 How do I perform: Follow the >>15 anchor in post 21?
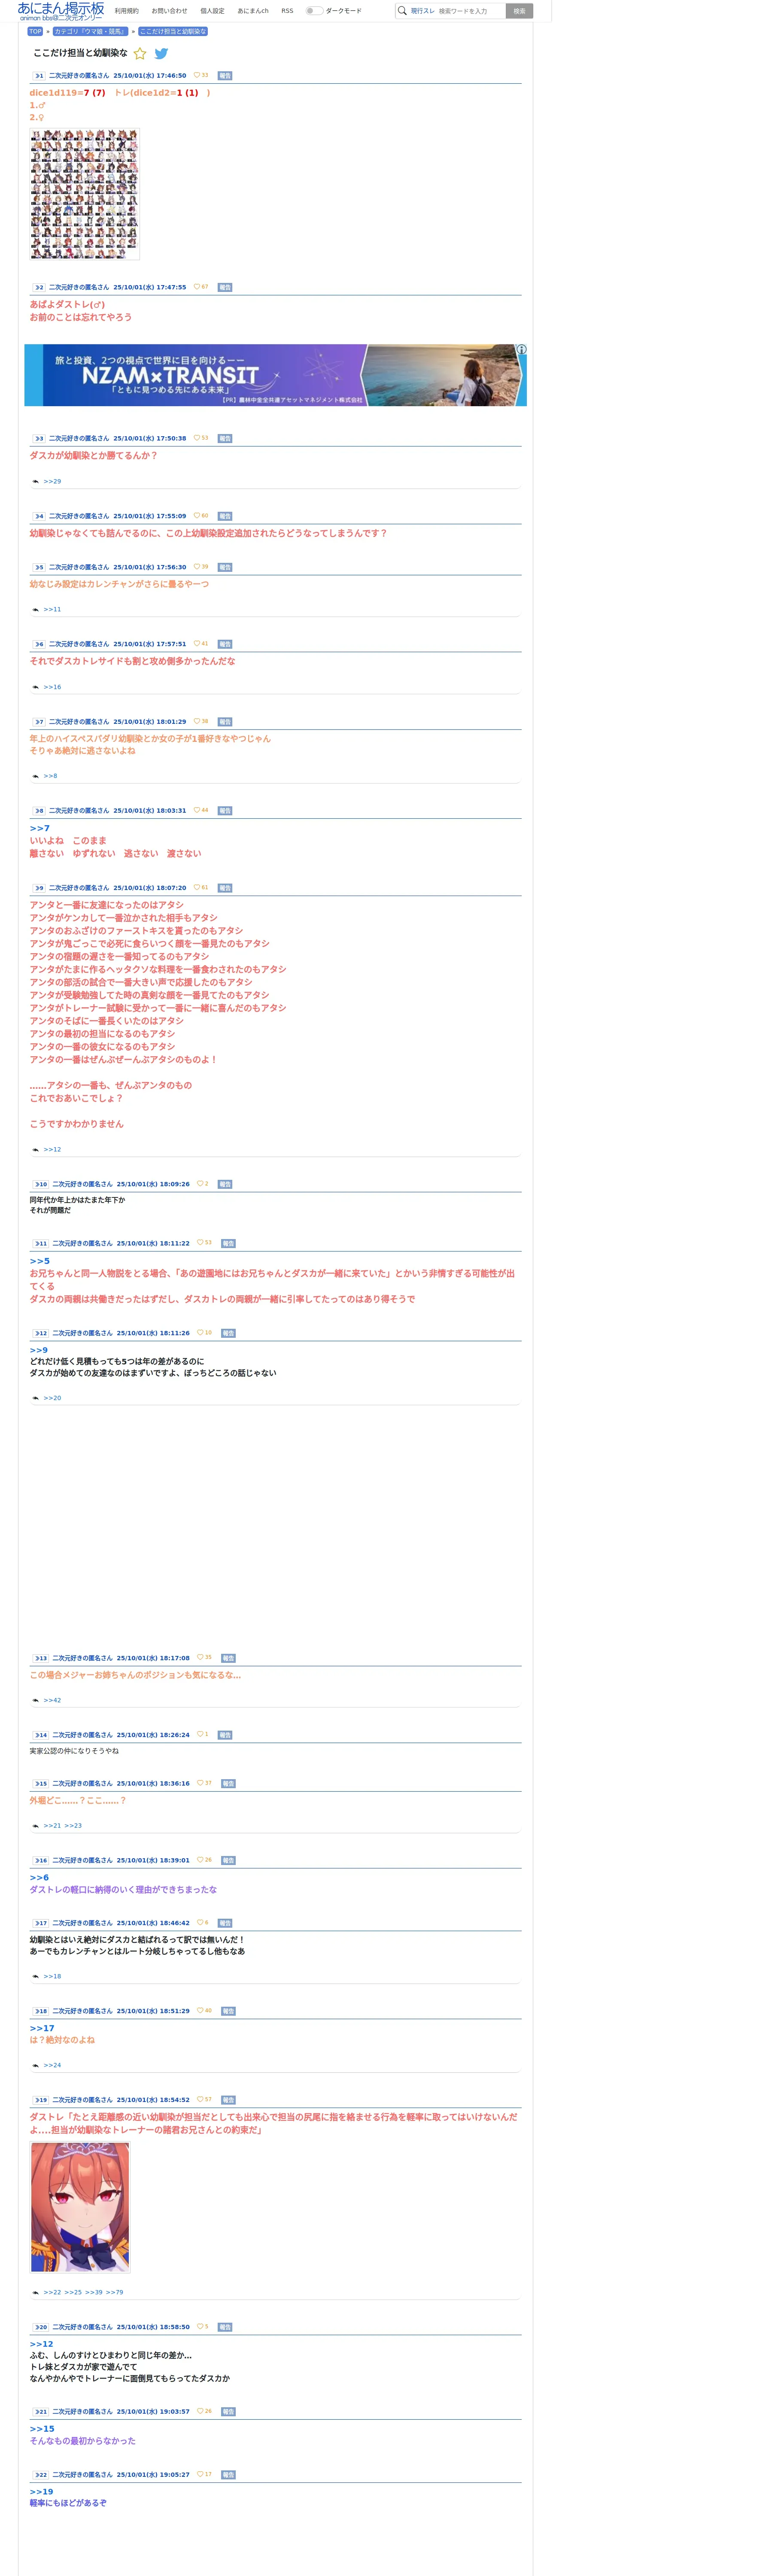pyautogui.click(x=42, y=2429)
